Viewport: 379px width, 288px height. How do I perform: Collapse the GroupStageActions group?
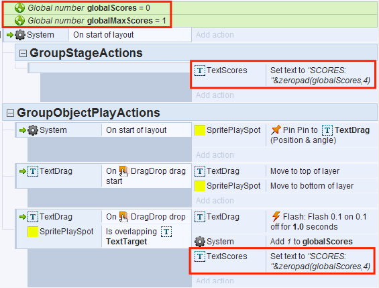pyautogui.click(x=23, y=53)
